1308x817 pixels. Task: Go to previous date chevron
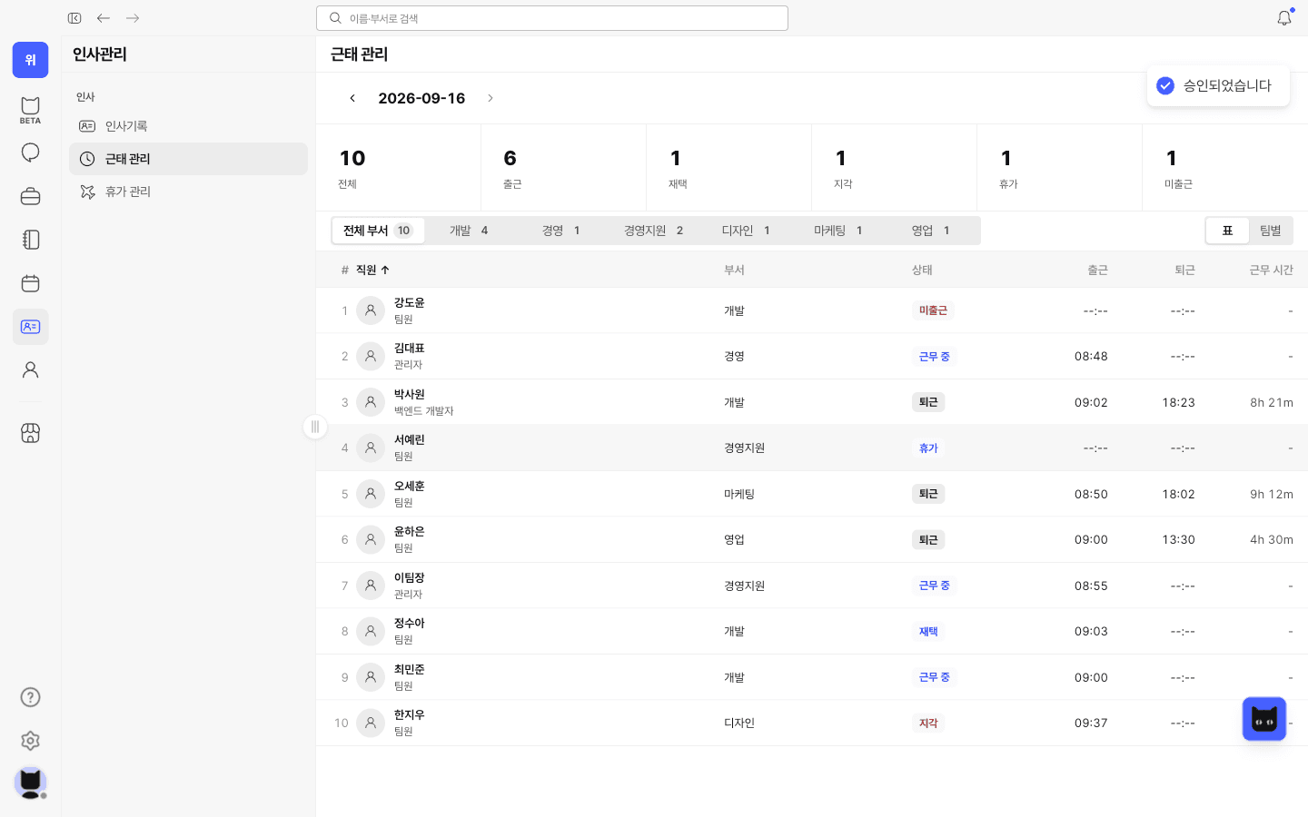352,98
